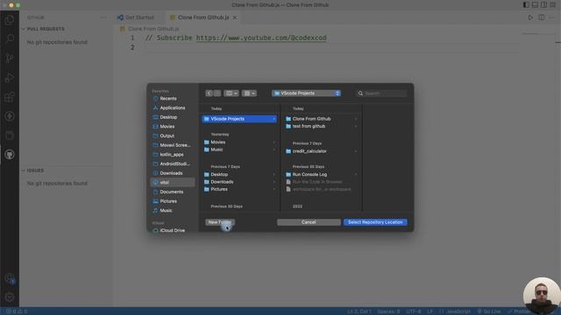Viewport: 561px width, 315px height.
Task: Open the youtube.com/@codexcod link
Action: 261,38
